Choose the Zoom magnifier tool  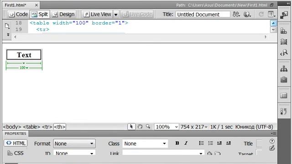pos(148,127)
